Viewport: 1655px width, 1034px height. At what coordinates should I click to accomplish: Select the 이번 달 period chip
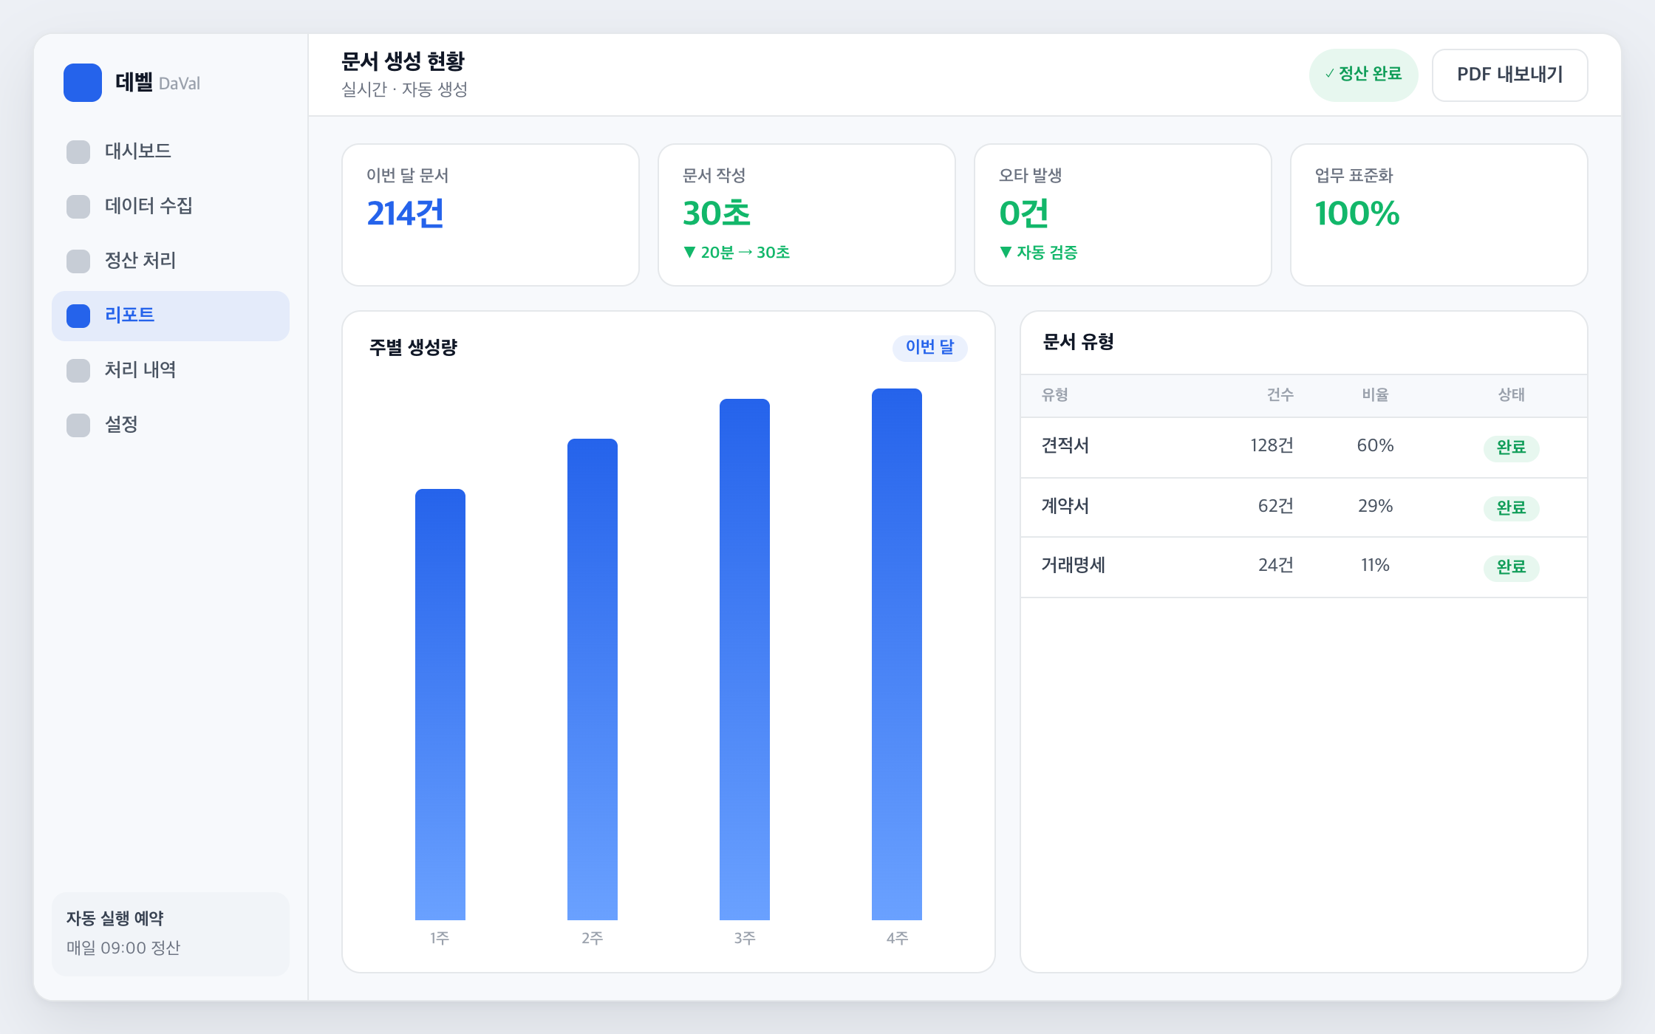pos(929,347)
